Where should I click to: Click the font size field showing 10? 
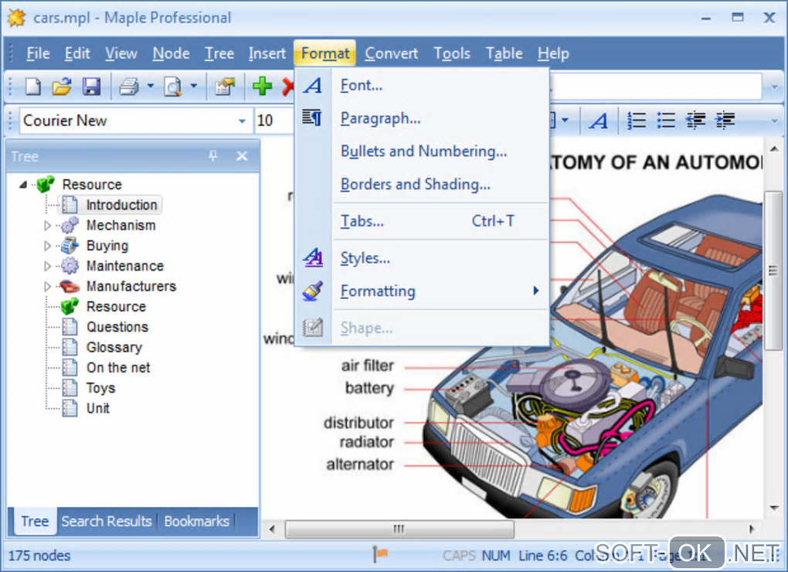point(273,121)
